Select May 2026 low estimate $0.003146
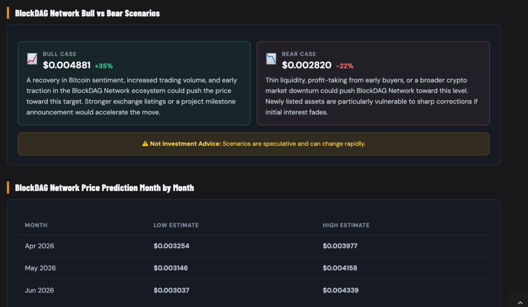 (171, 268)
